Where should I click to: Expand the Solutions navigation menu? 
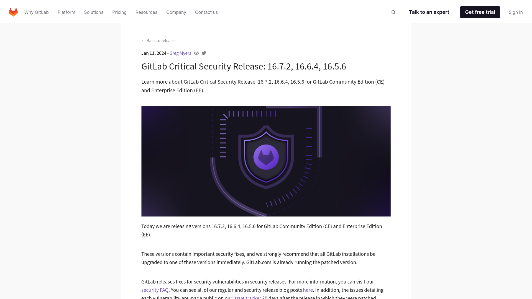point(94,12)
